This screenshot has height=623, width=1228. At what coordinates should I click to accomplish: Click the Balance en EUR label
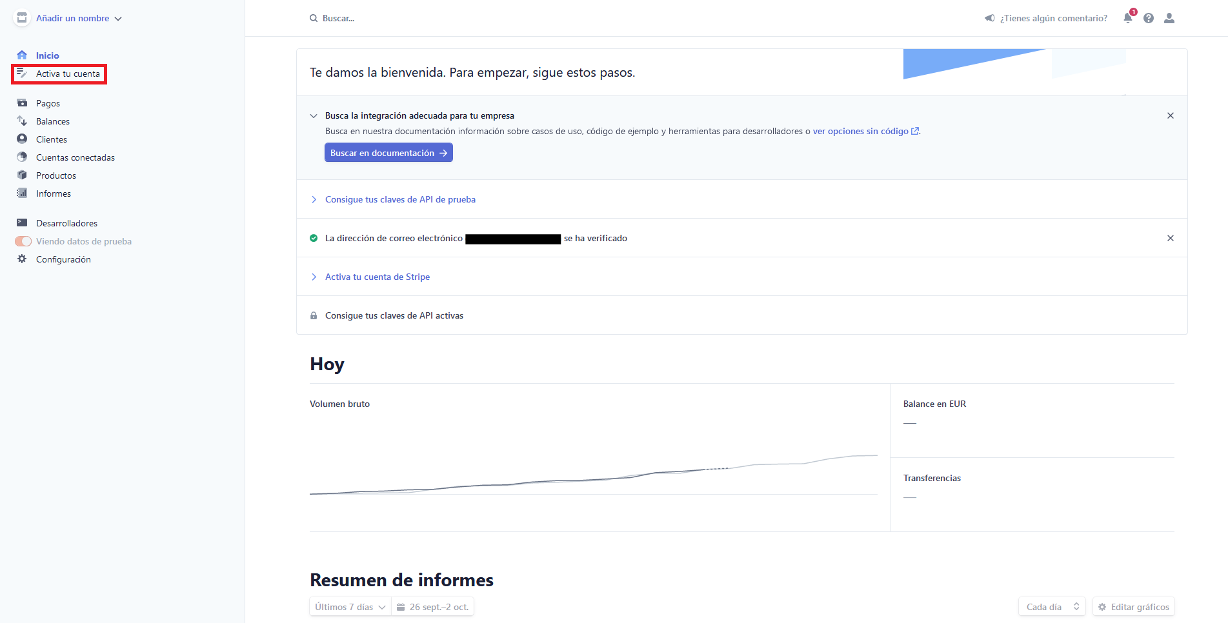[934, 404]
